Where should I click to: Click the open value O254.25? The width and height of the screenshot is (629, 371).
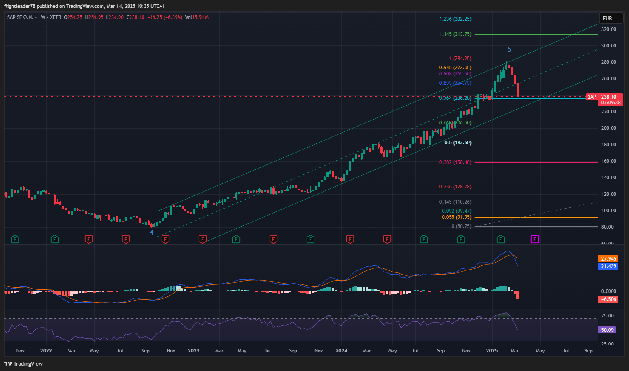click(x=73, y=17)
